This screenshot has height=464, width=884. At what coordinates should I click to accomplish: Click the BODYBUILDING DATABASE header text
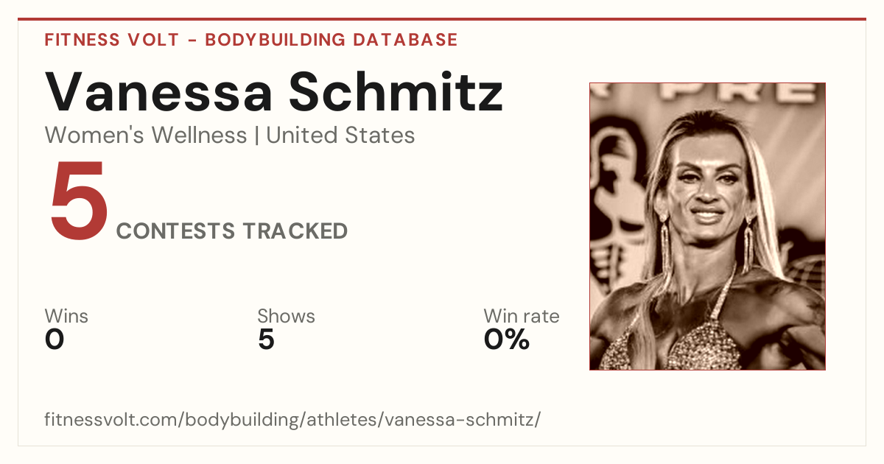click(x=331, y=40)
